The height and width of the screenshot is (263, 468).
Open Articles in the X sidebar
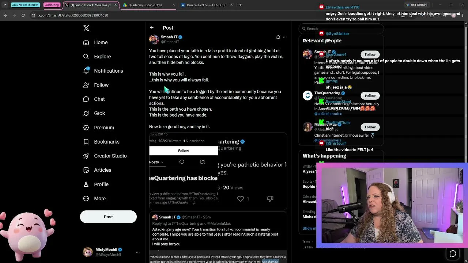pyautogui.click(x=97, y=170)
